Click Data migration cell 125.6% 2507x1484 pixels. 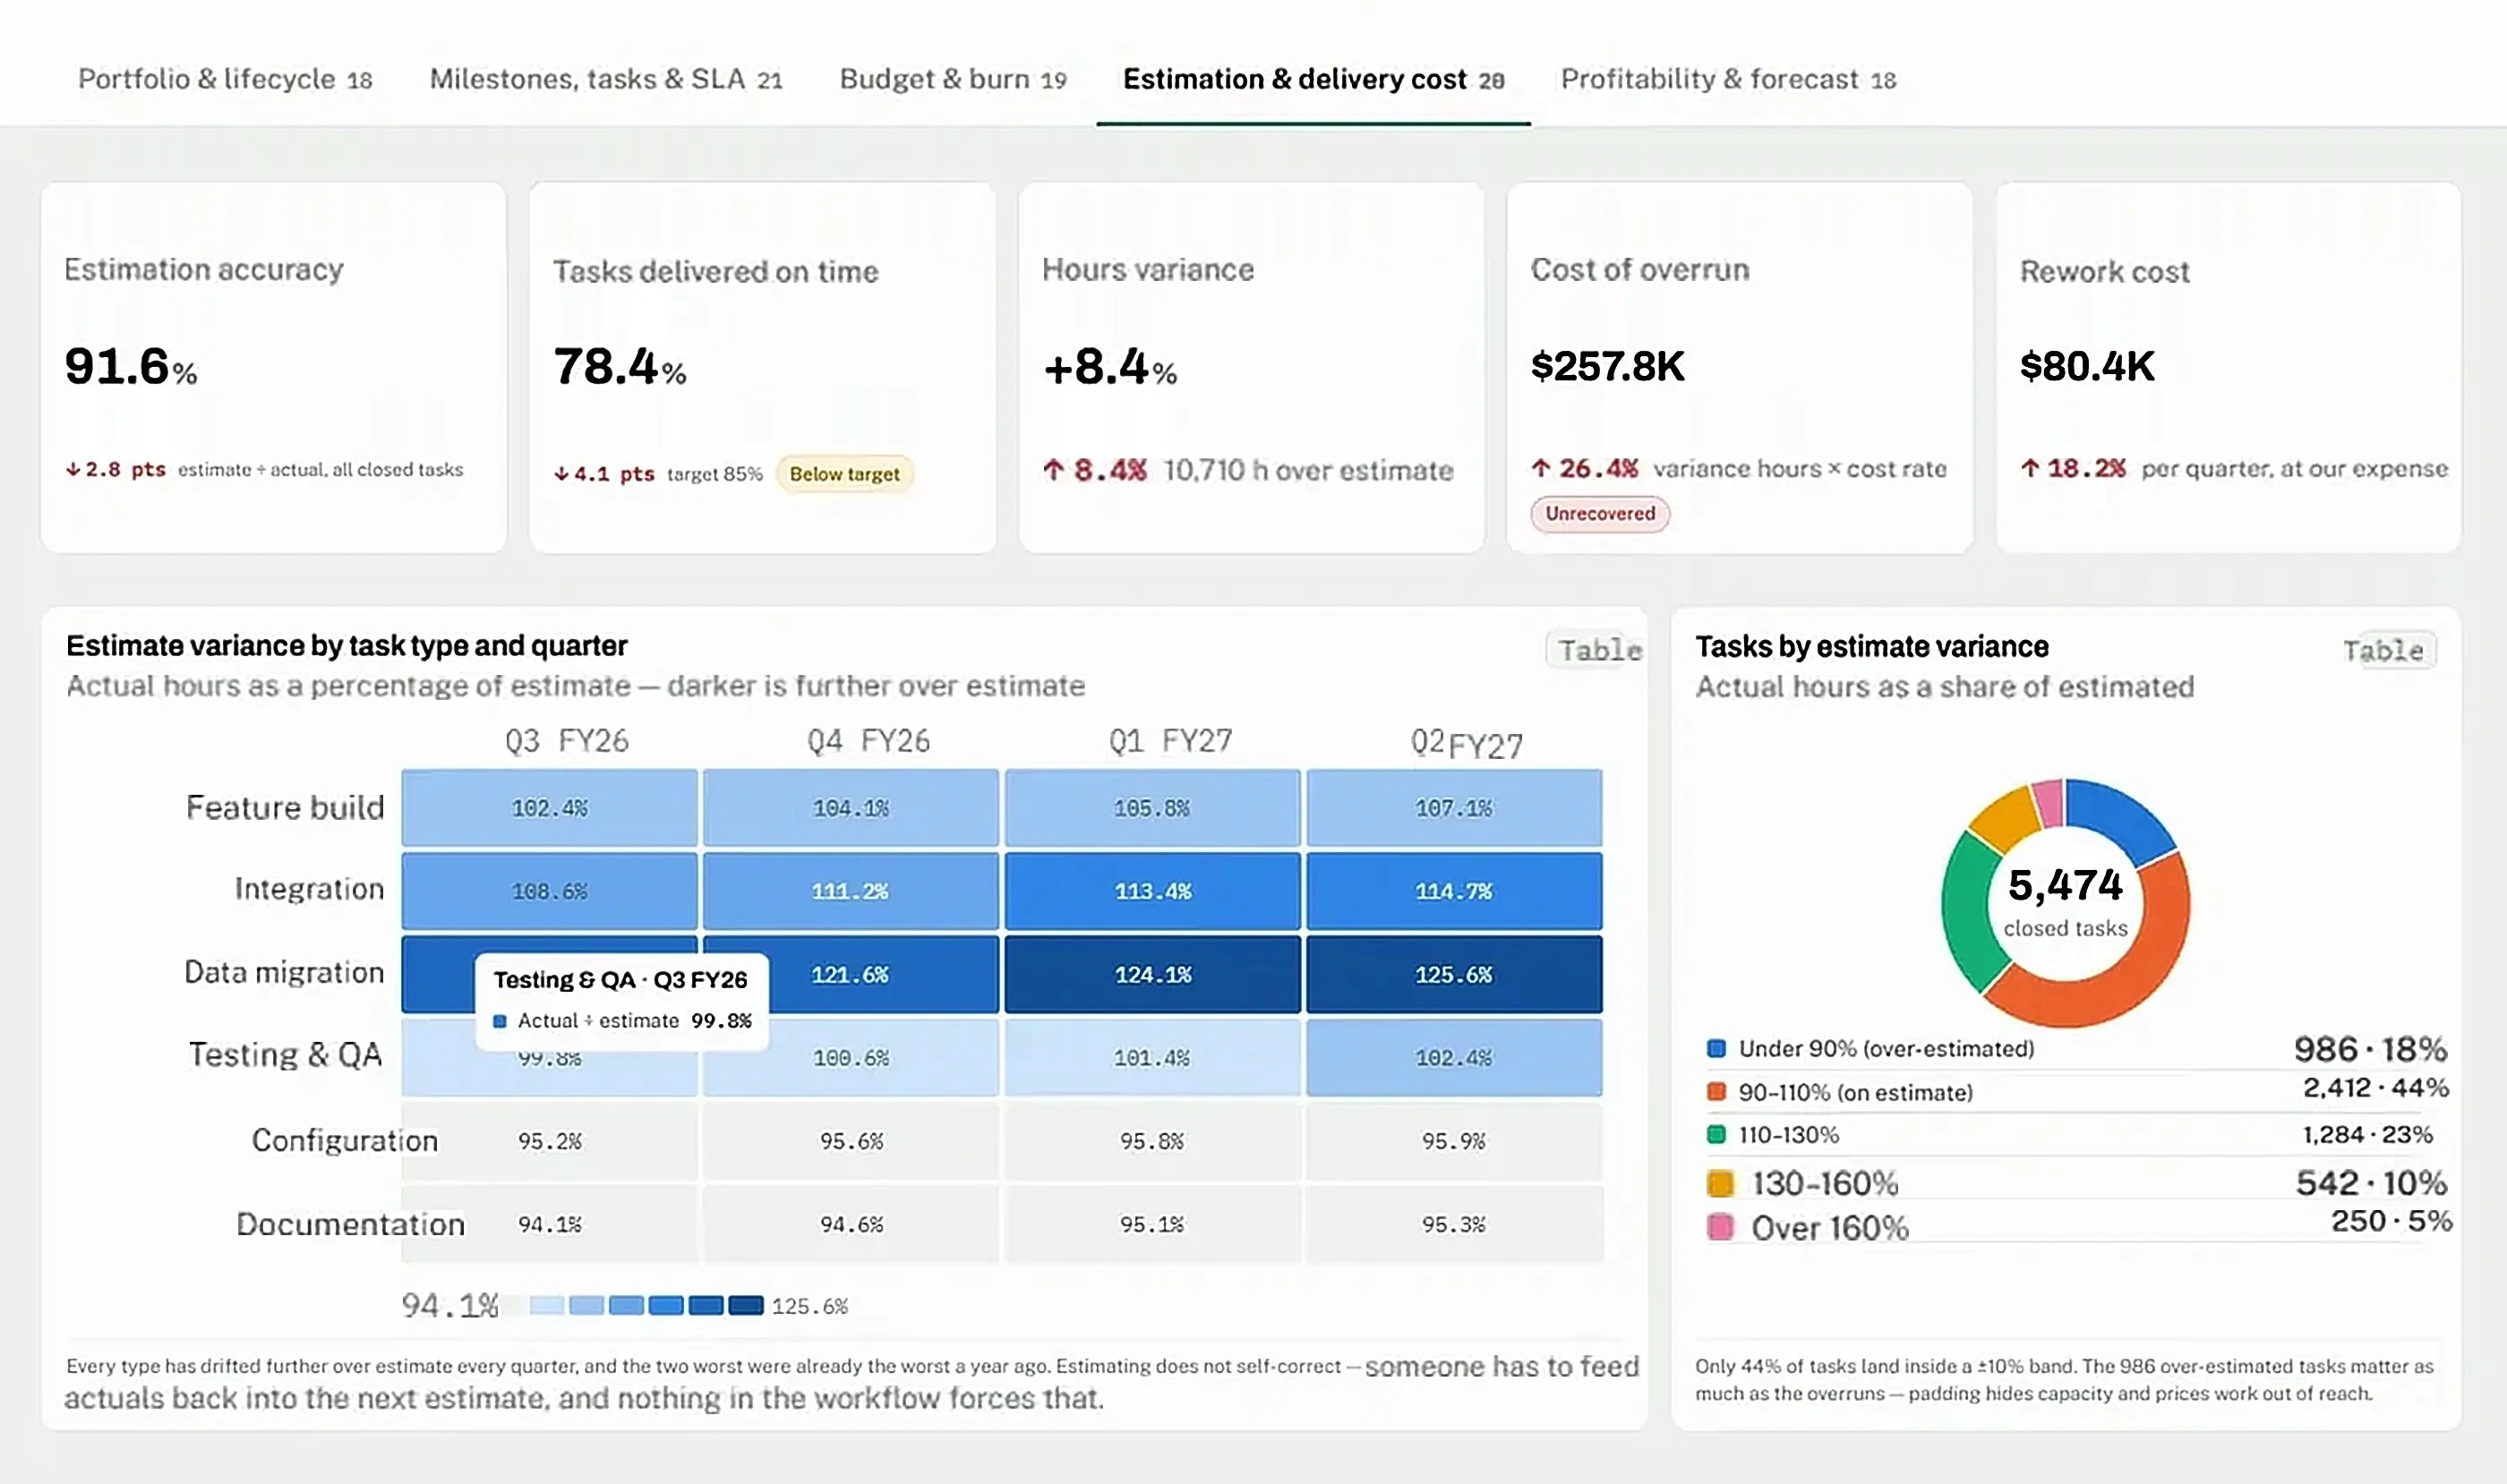1453,974
